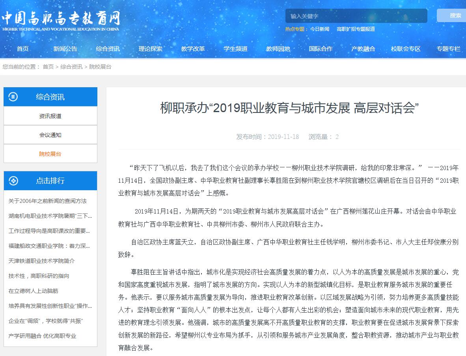The width and height of the screenshot is (466, 356).
Task: Click the 点击排行 sidebar header icon
Action: [13, 181]
